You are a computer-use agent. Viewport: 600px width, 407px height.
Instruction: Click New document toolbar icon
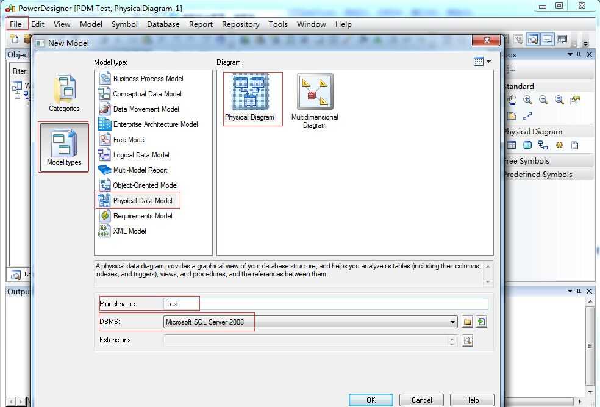(x=15, y=39)
